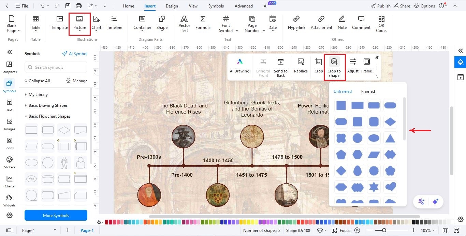Choose the heart crop shape
This screenshot has width=466, height=236.
(390, 187)
